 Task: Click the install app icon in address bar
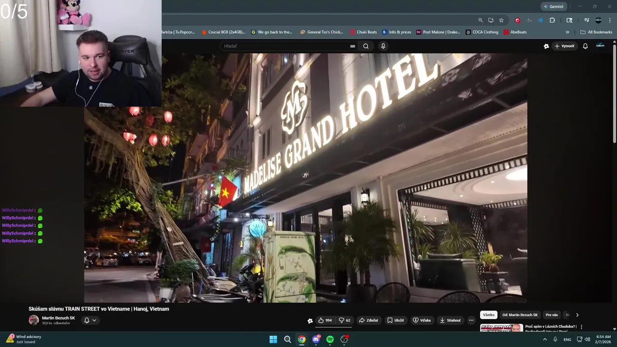(x=491, y=20)
